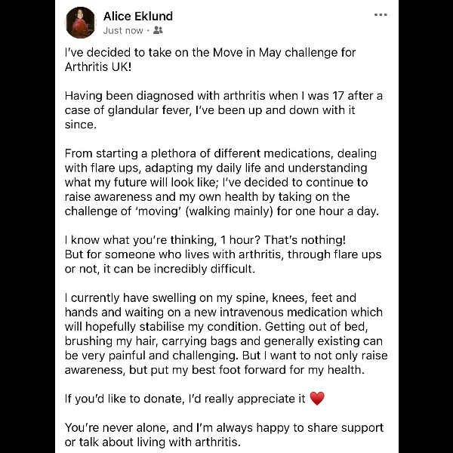Image resolution: width=453 pixels, height=453 pixels.
Task: Click the Alice Eklund name link
Action: (138, 16)
